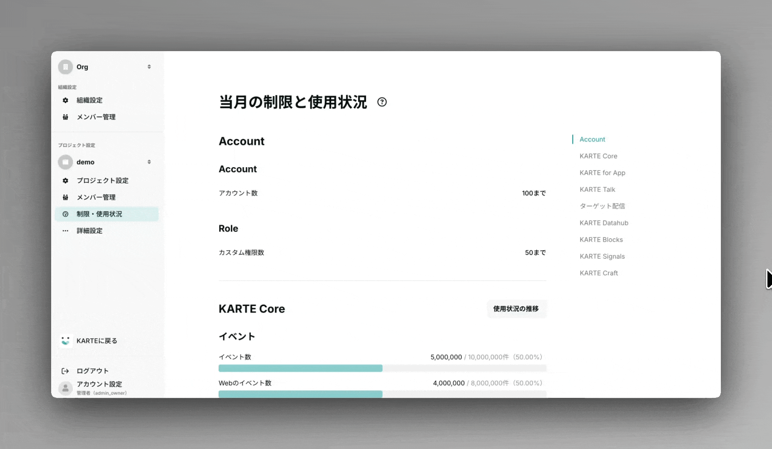Click the イベント数 row label
Screen dimensions: 772x449
(235, 357)
